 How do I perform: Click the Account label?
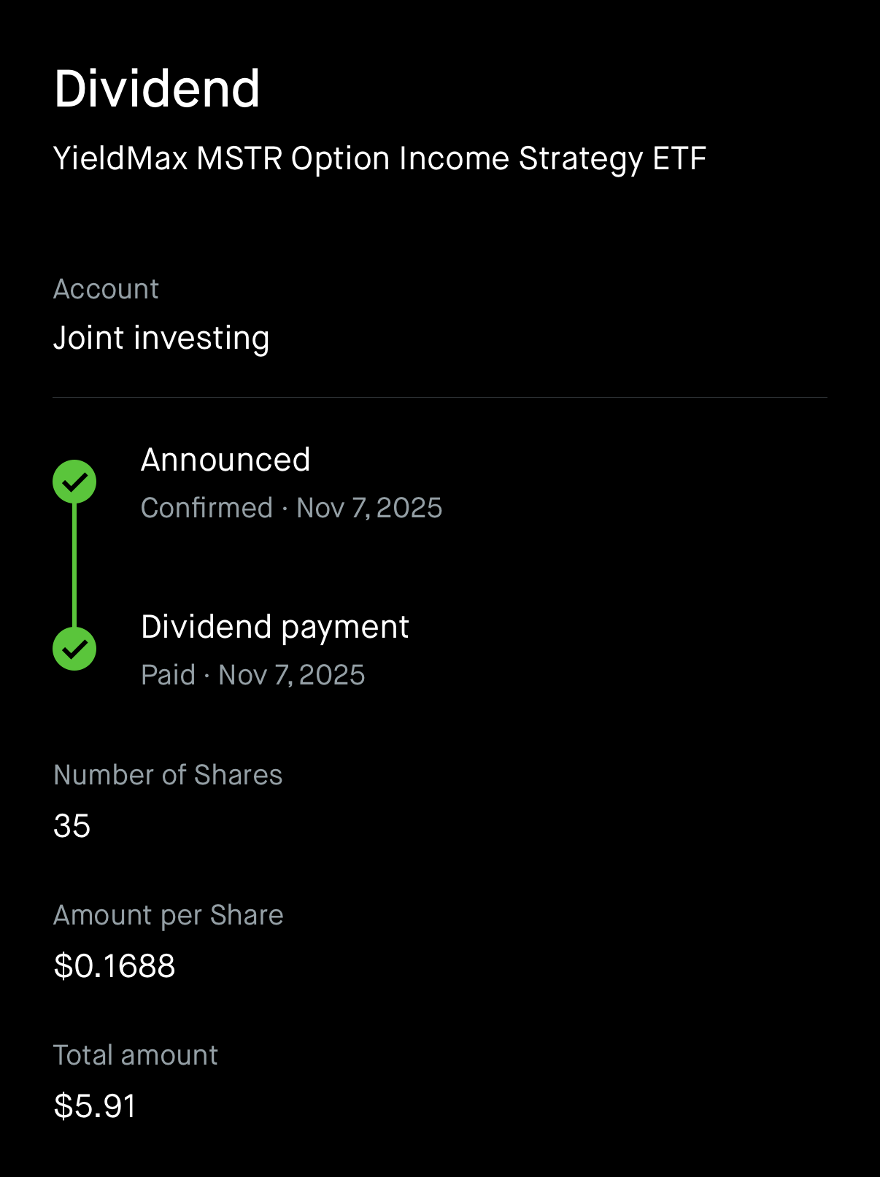coord(106,289)
